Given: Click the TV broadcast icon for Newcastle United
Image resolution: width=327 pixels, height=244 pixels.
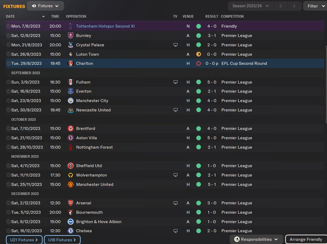Looking at the screenshot, I should tap(176, 110).
